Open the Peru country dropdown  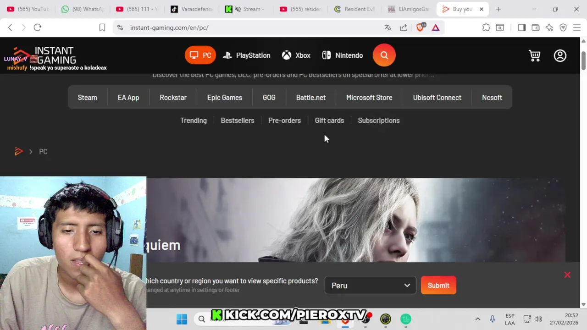[371, 286]
